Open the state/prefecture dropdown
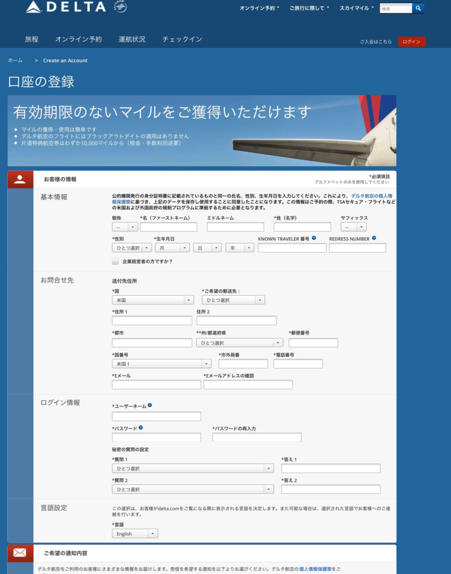Image resolution: width=451 pixels, height=574 pixels. coord(240,343)
